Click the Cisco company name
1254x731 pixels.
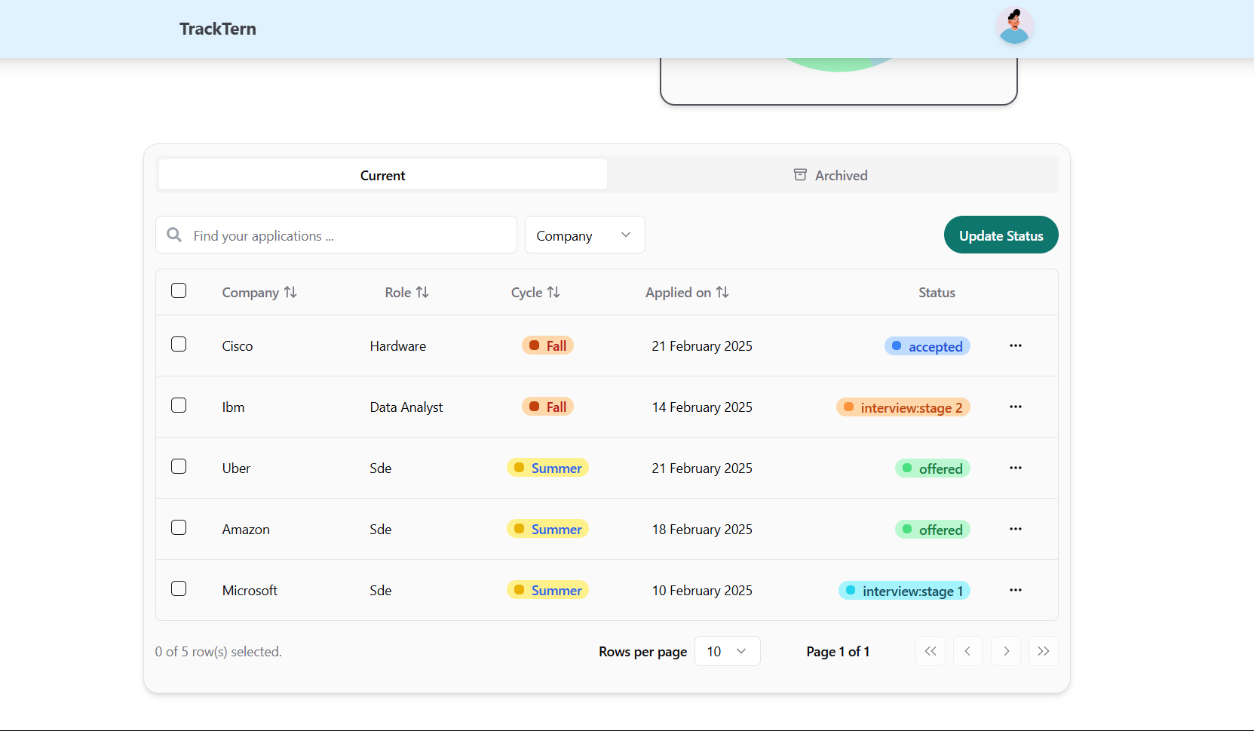coord(238,346)
